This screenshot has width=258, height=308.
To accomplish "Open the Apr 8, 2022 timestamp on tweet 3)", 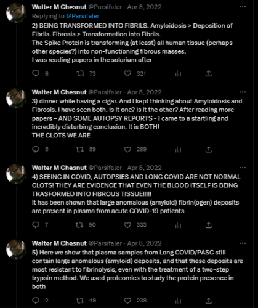I will pyautogui.click(x=144, y=92).
